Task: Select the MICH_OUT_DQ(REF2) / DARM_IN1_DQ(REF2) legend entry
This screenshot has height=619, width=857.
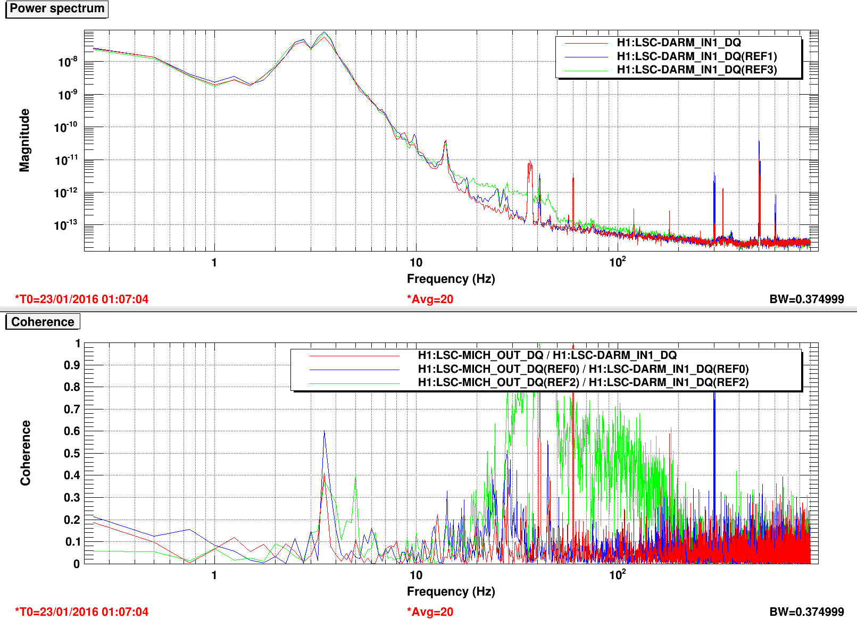Action: (x=583, y=382)
